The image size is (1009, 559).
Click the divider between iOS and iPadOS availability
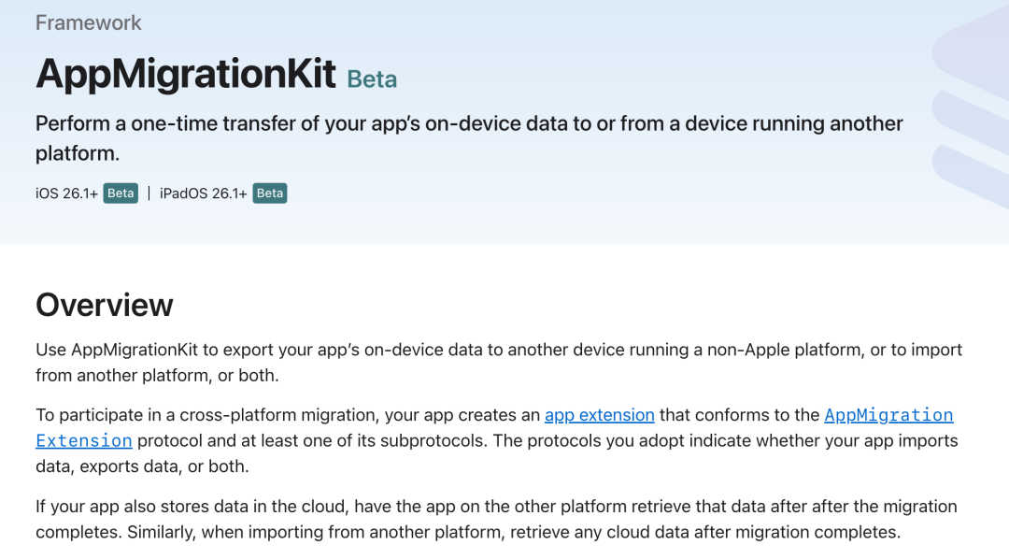(x=149, y=193)
